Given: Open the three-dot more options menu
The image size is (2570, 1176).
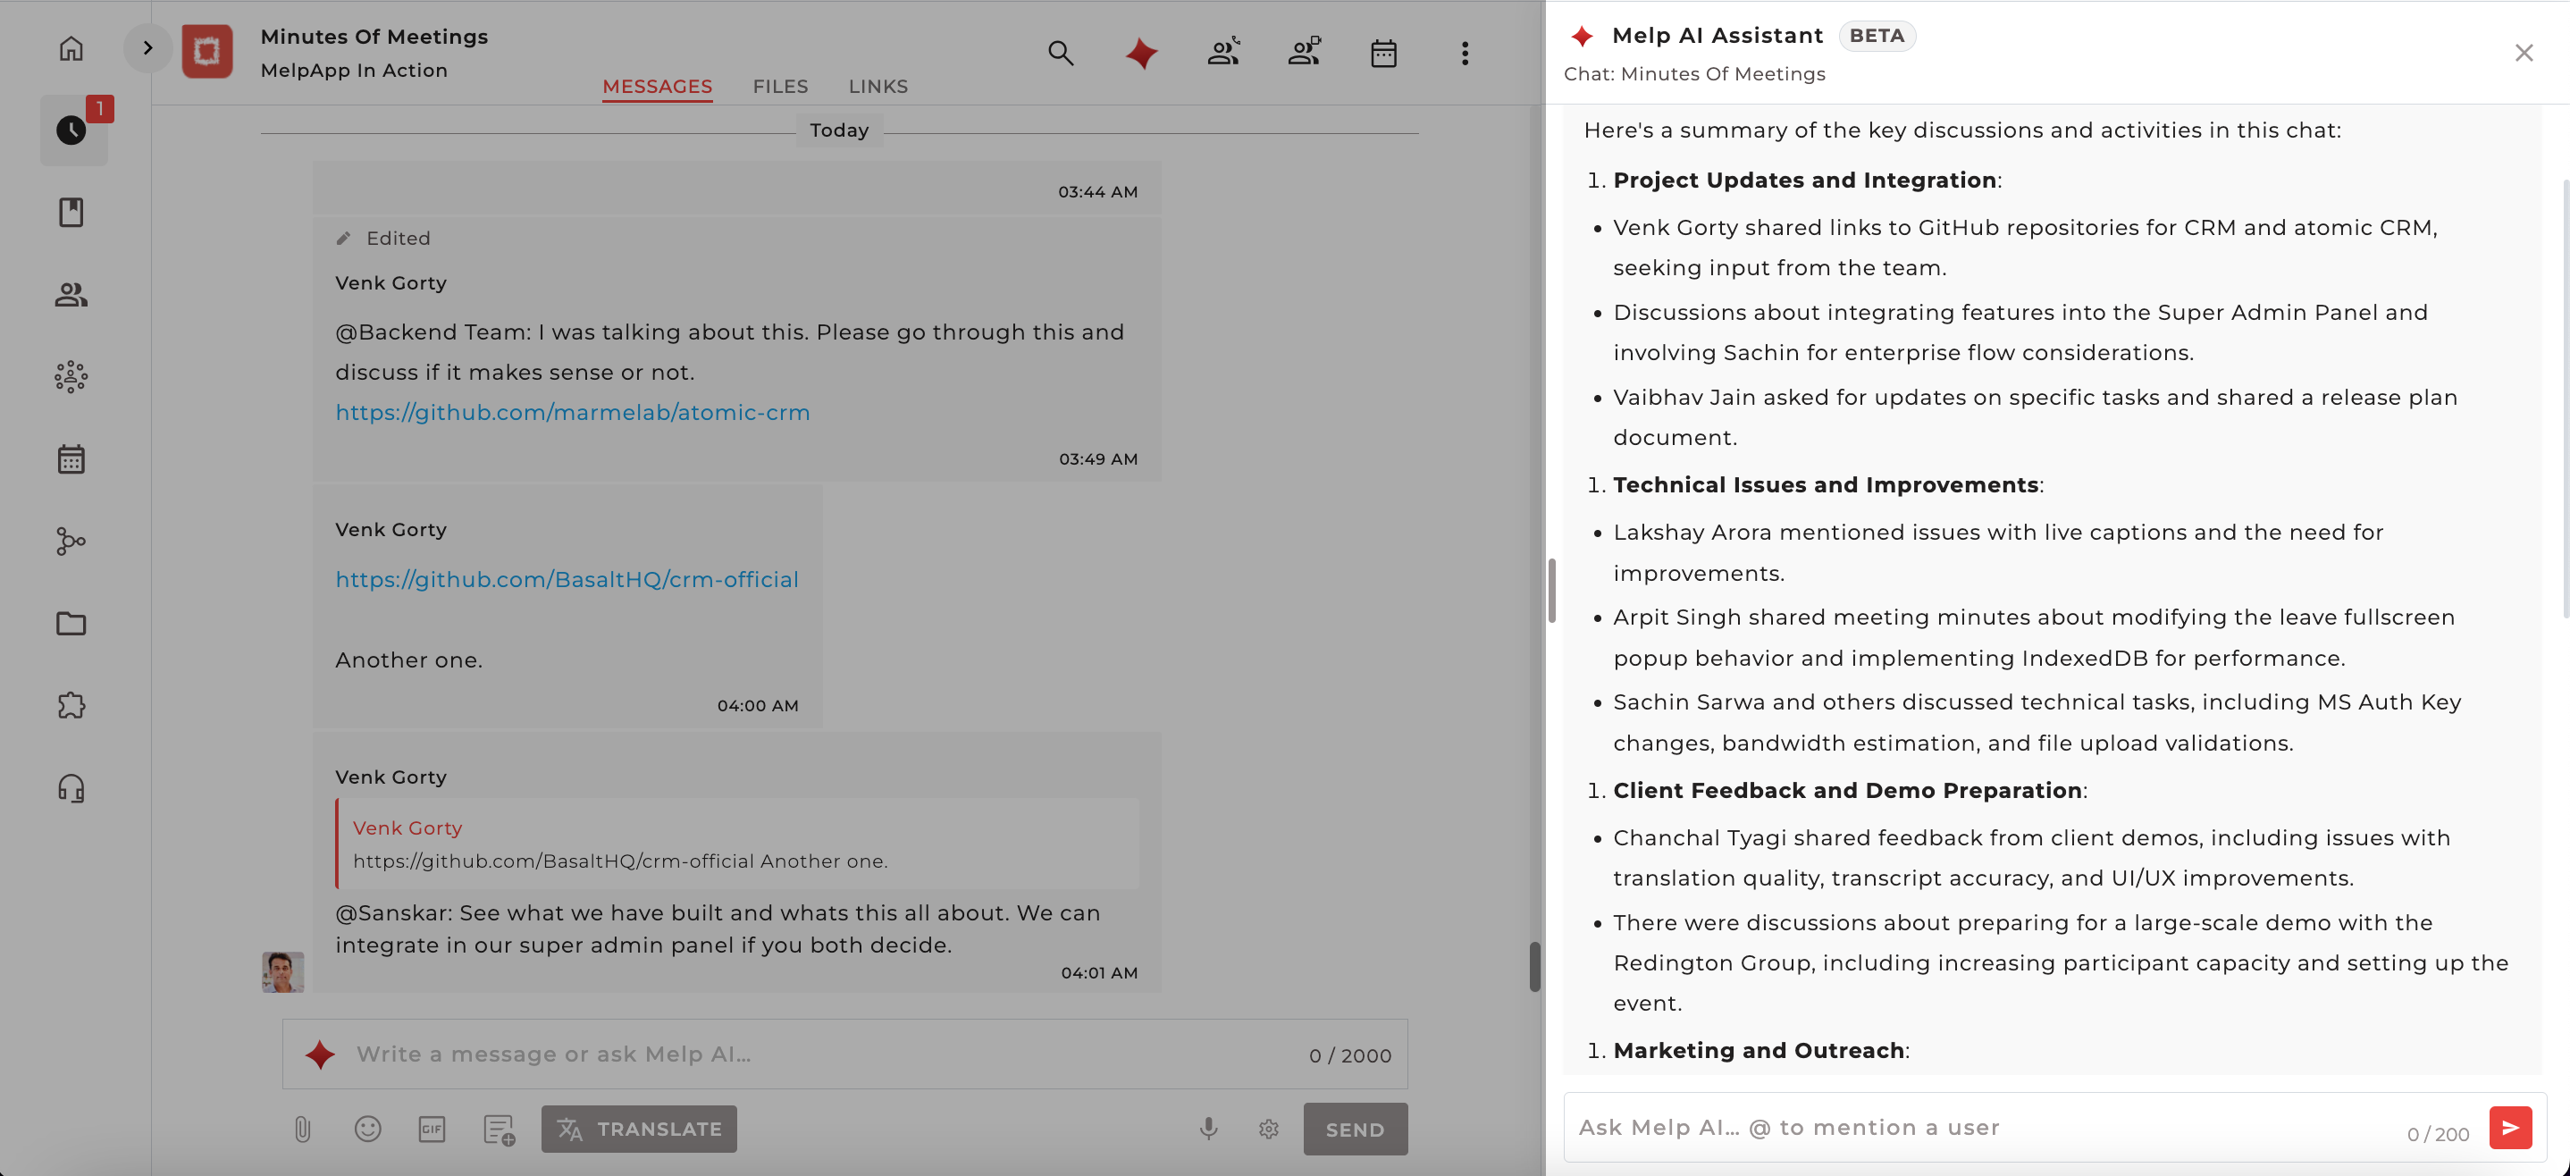Looking at the screenshot, I should (1465, 53).
